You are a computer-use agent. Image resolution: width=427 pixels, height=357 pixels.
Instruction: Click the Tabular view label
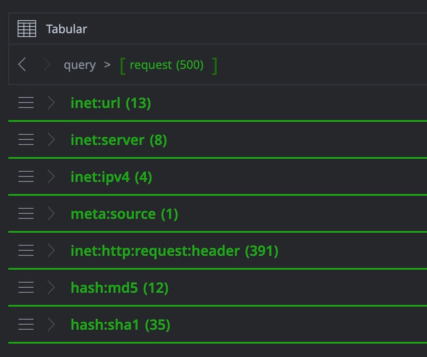[x=67, y=29]
